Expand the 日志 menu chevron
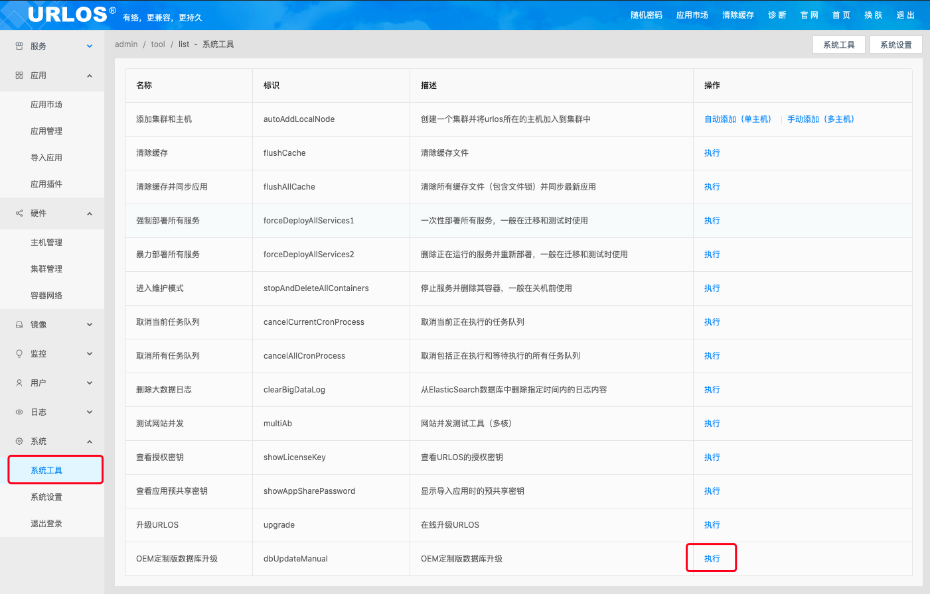The width and height of the screenshot is (930, 594). [x=90, y=412]
